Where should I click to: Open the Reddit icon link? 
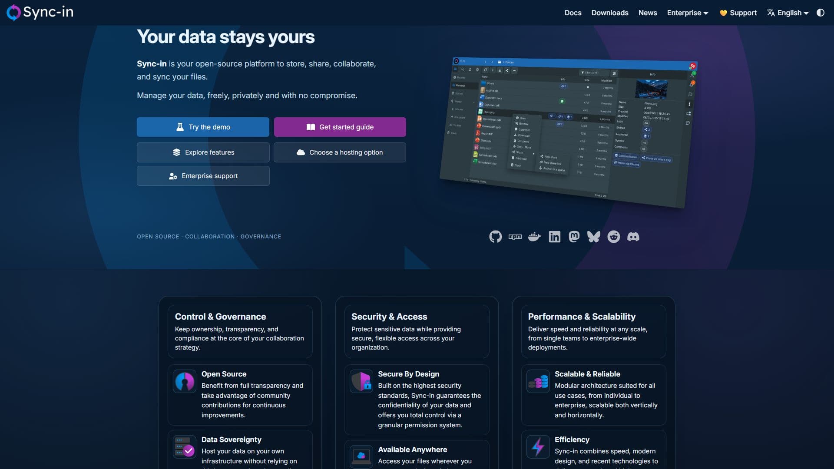(613, 237)
